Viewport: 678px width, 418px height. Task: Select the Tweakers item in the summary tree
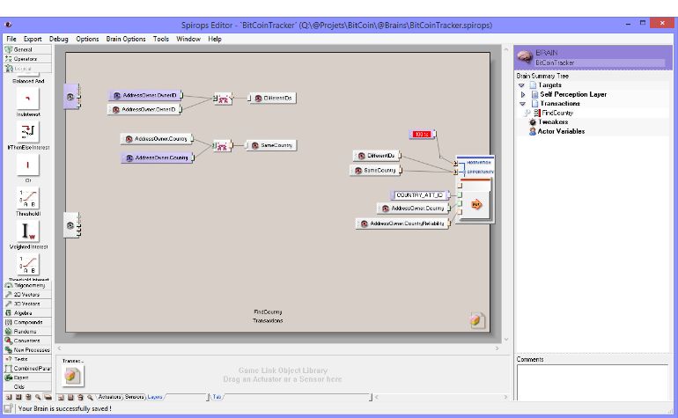coord(553,121)
